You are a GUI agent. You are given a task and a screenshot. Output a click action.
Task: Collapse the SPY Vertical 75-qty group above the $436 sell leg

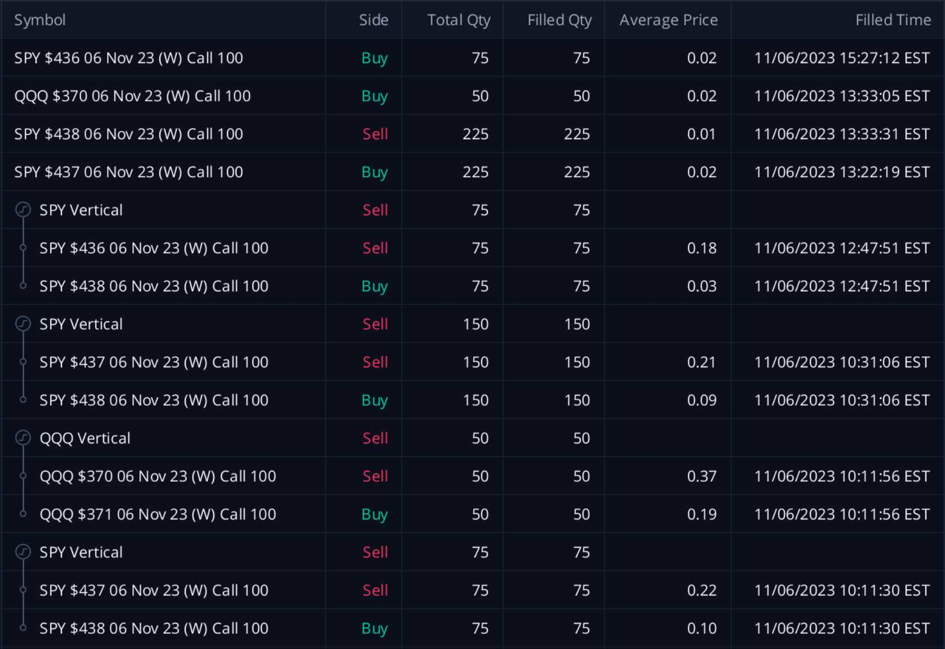[23, 210]
